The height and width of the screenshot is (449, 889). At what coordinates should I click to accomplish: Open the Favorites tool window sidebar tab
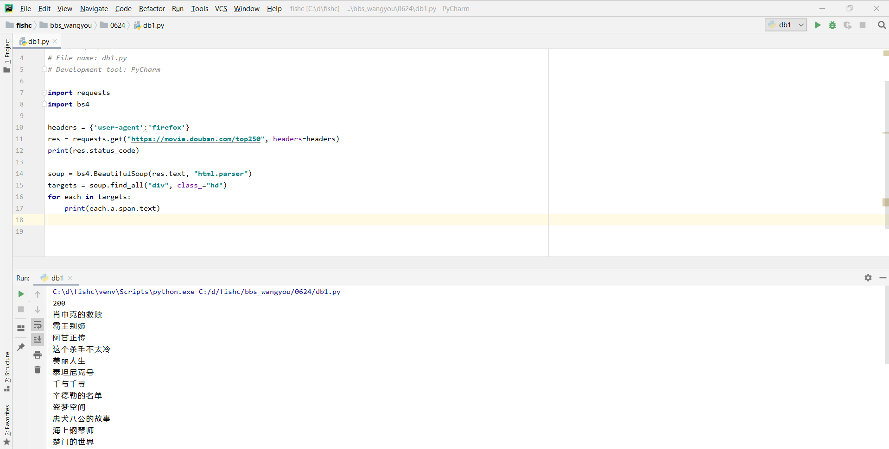7,425
